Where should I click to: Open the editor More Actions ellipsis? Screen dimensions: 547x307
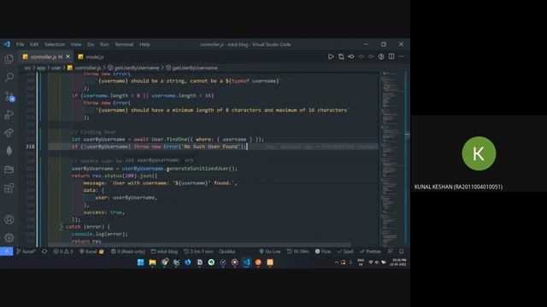click(401, 56)
